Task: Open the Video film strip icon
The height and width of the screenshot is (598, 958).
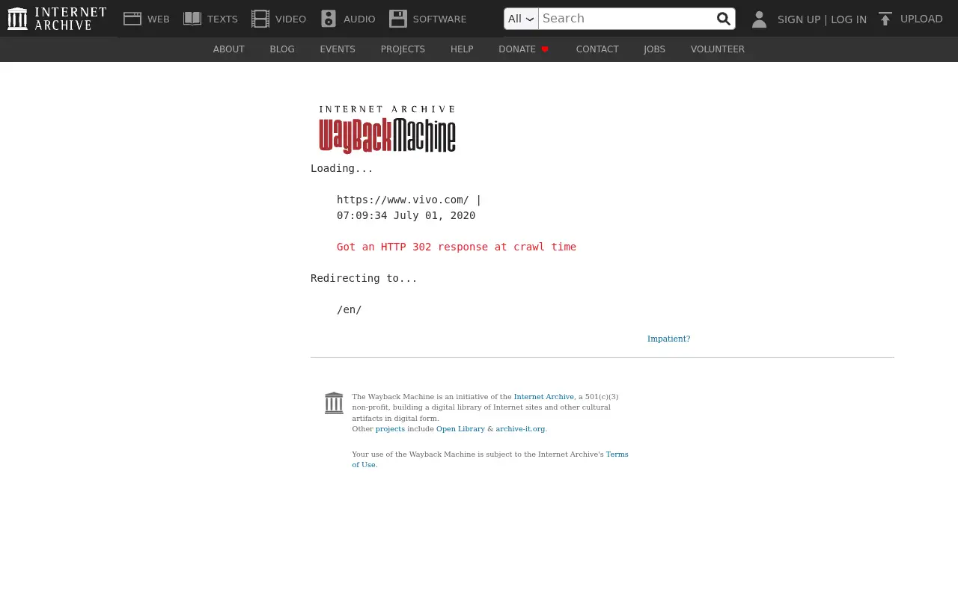Action: pyautogui.click(x=260, y=19)
